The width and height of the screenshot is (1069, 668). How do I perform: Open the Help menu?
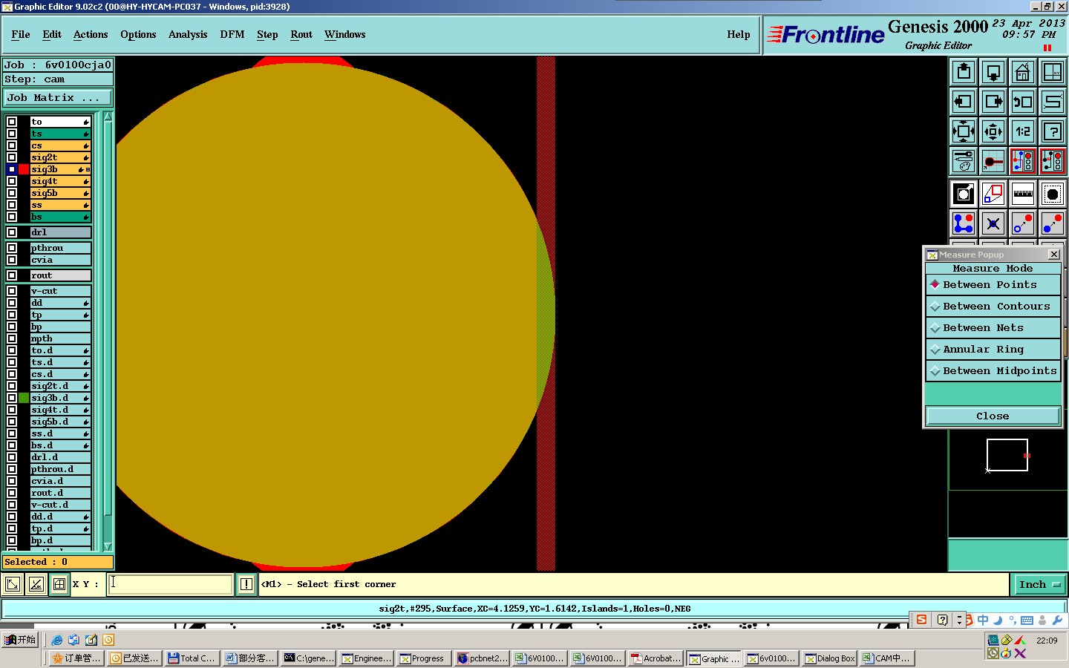click(x=739, y=34)
